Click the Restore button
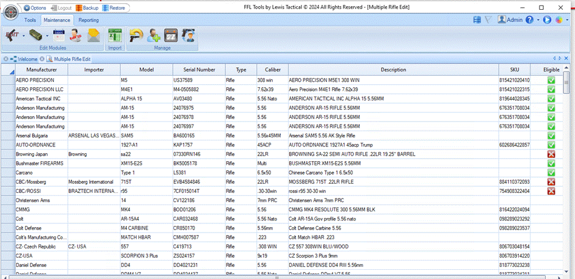 [114, 8]
